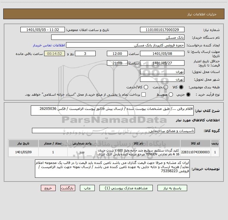Click the تاریخ نیاز column header
This screenshot has width=228, height=220.
23,143
